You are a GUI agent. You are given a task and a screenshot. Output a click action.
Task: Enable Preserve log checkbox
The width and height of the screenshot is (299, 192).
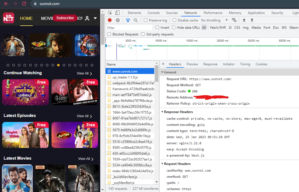146,20
